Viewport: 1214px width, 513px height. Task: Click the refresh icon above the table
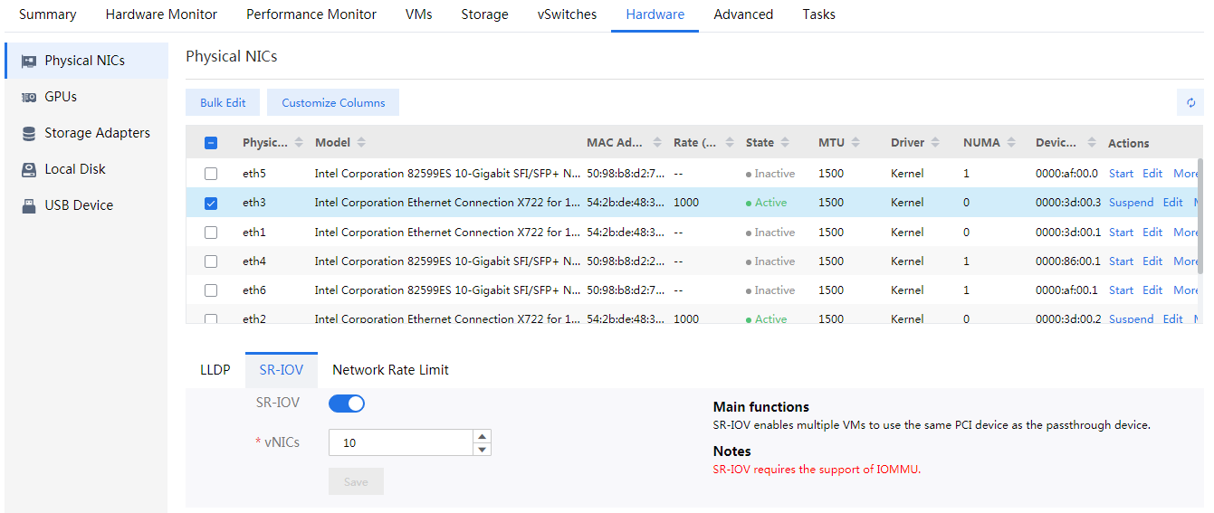1190,103
